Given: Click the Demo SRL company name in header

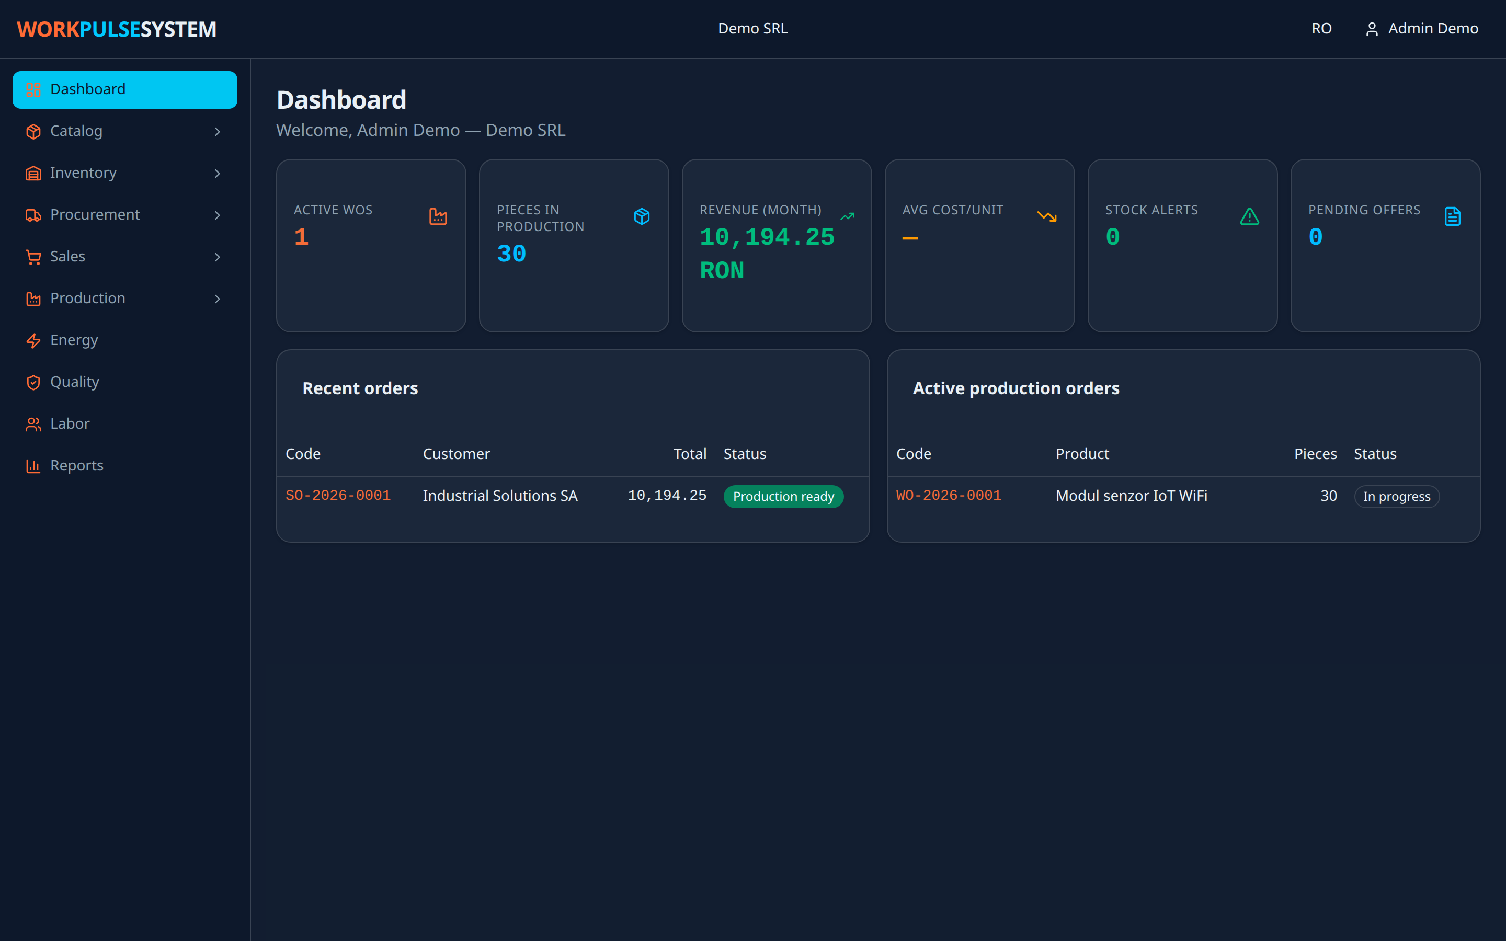Looking at the screenshot, I should (x=753, y=29).
